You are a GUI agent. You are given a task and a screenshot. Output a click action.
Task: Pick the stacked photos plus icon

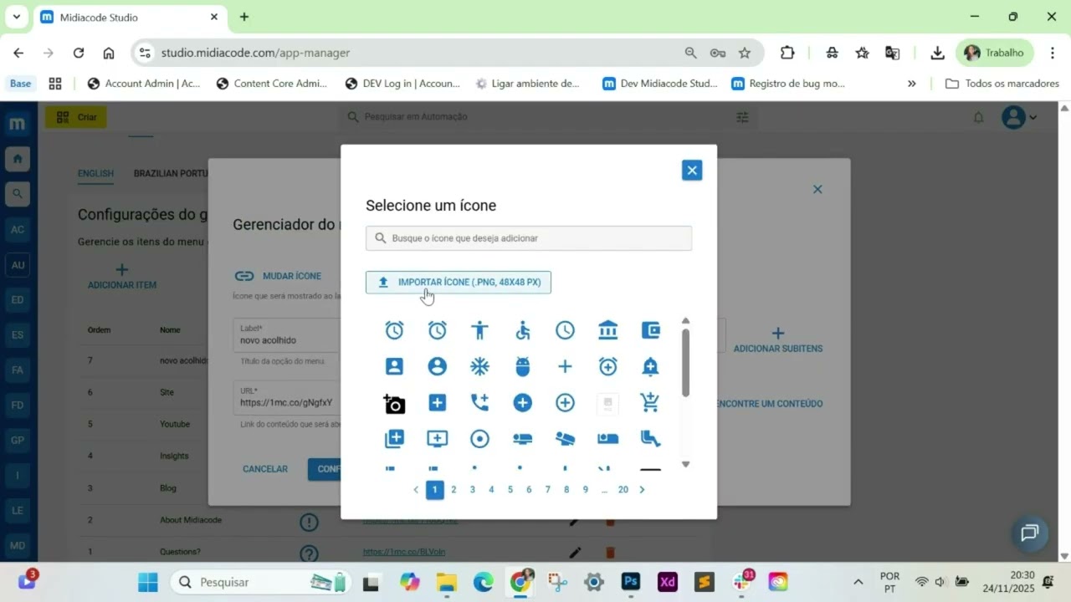[x=394, y=439]
